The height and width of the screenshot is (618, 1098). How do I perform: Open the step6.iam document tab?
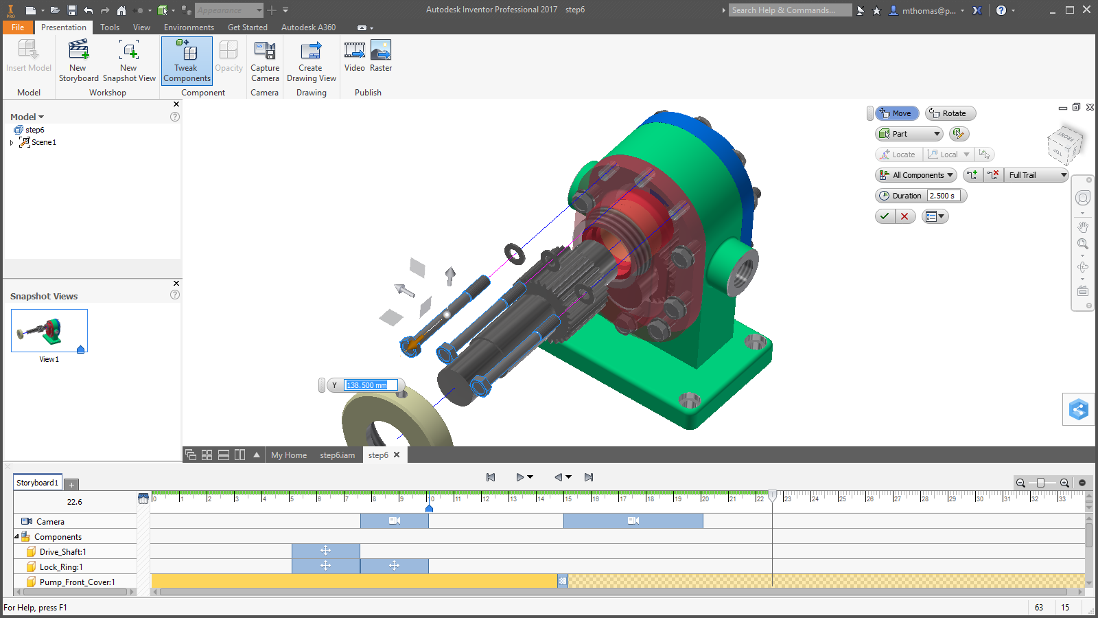[337, 455]
